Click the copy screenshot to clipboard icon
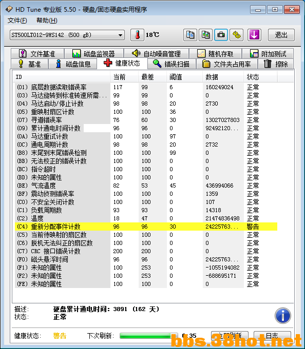The width and height of the screenshot is (305, 349). [x=205, y=35]
